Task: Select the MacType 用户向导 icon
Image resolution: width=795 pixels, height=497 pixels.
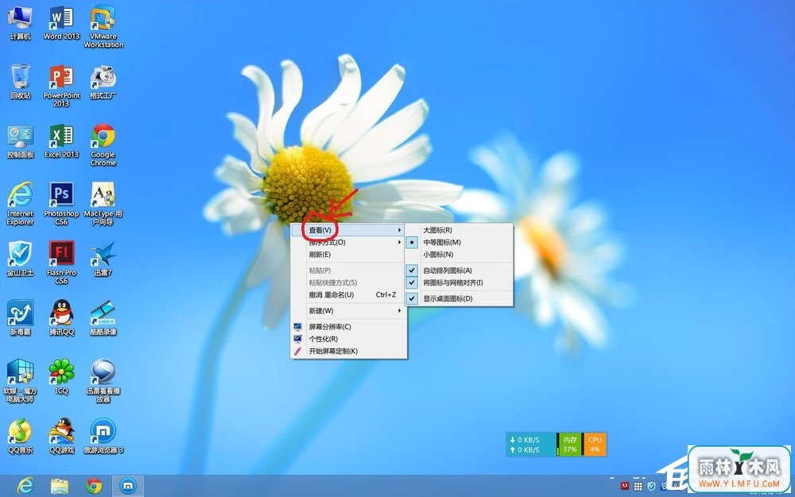Action: [x=103, y=204]
